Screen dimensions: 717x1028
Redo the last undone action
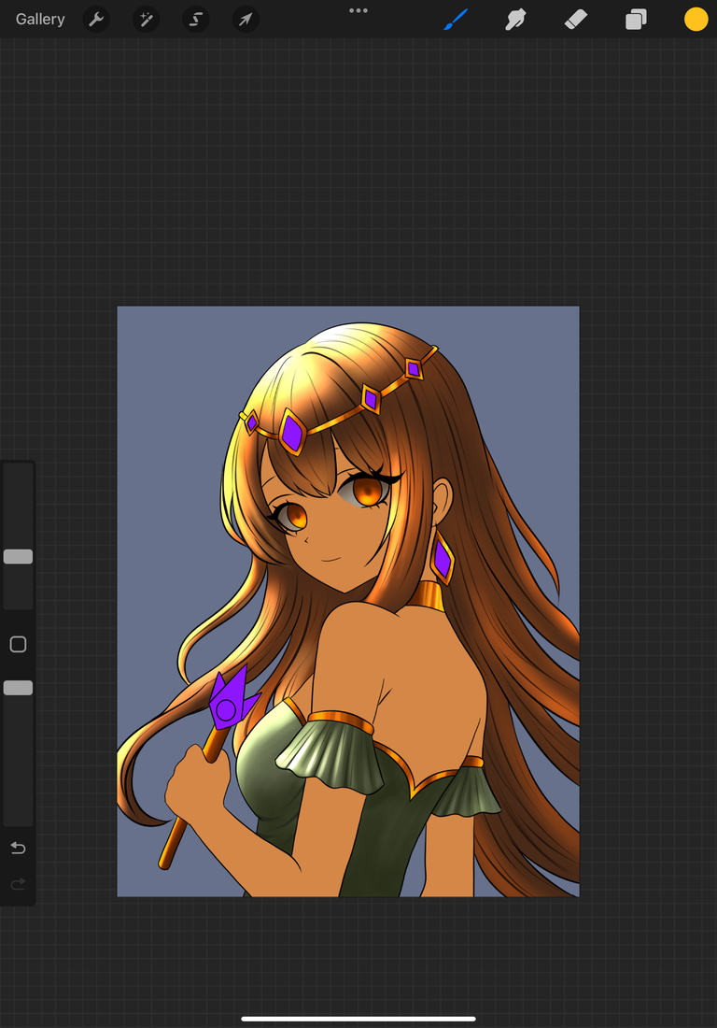coord(19,884)
